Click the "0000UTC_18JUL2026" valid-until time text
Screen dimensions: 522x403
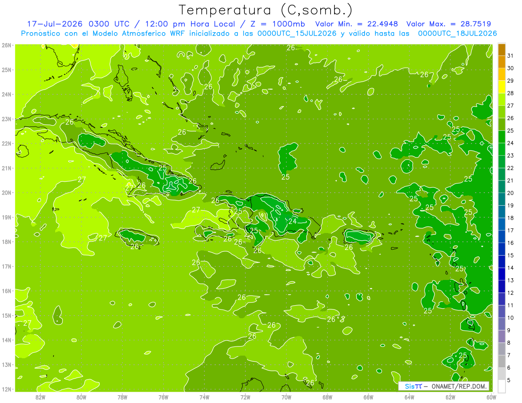point(457,33)
